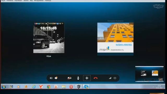
Task: Launch Internet Explorer from taskbar
Action: [34, 87]
